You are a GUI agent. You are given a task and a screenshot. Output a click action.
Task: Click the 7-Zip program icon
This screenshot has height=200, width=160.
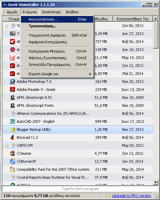click(13, 34)
